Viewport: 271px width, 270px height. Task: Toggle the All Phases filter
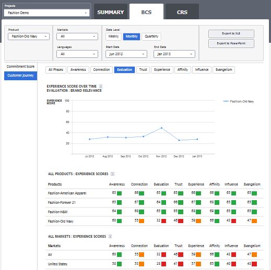coord(56,70)
